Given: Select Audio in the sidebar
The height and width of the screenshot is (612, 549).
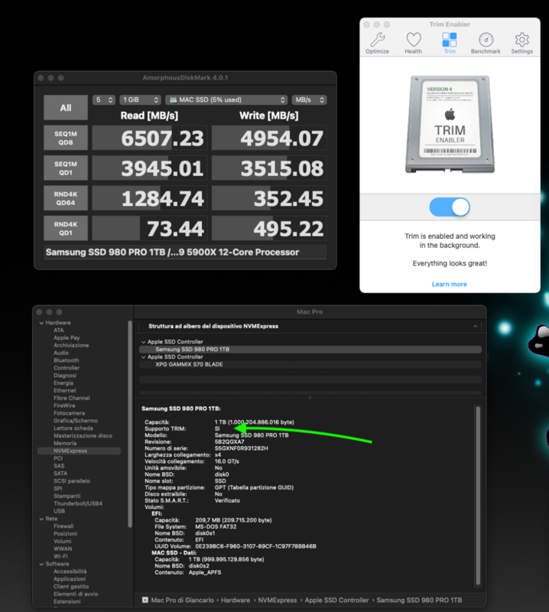Looking at the screenshot, I should tap(61, 353).
